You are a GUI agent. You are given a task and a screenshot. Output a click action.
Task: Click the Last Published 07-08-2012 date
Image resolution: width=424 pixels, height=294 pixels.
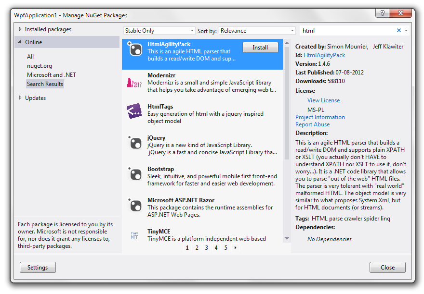tap(349, 73)
